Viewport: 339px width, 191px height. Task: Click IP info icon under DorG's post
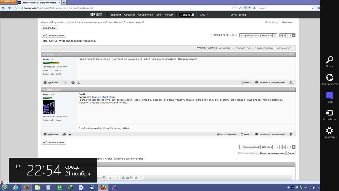(73, 83)
